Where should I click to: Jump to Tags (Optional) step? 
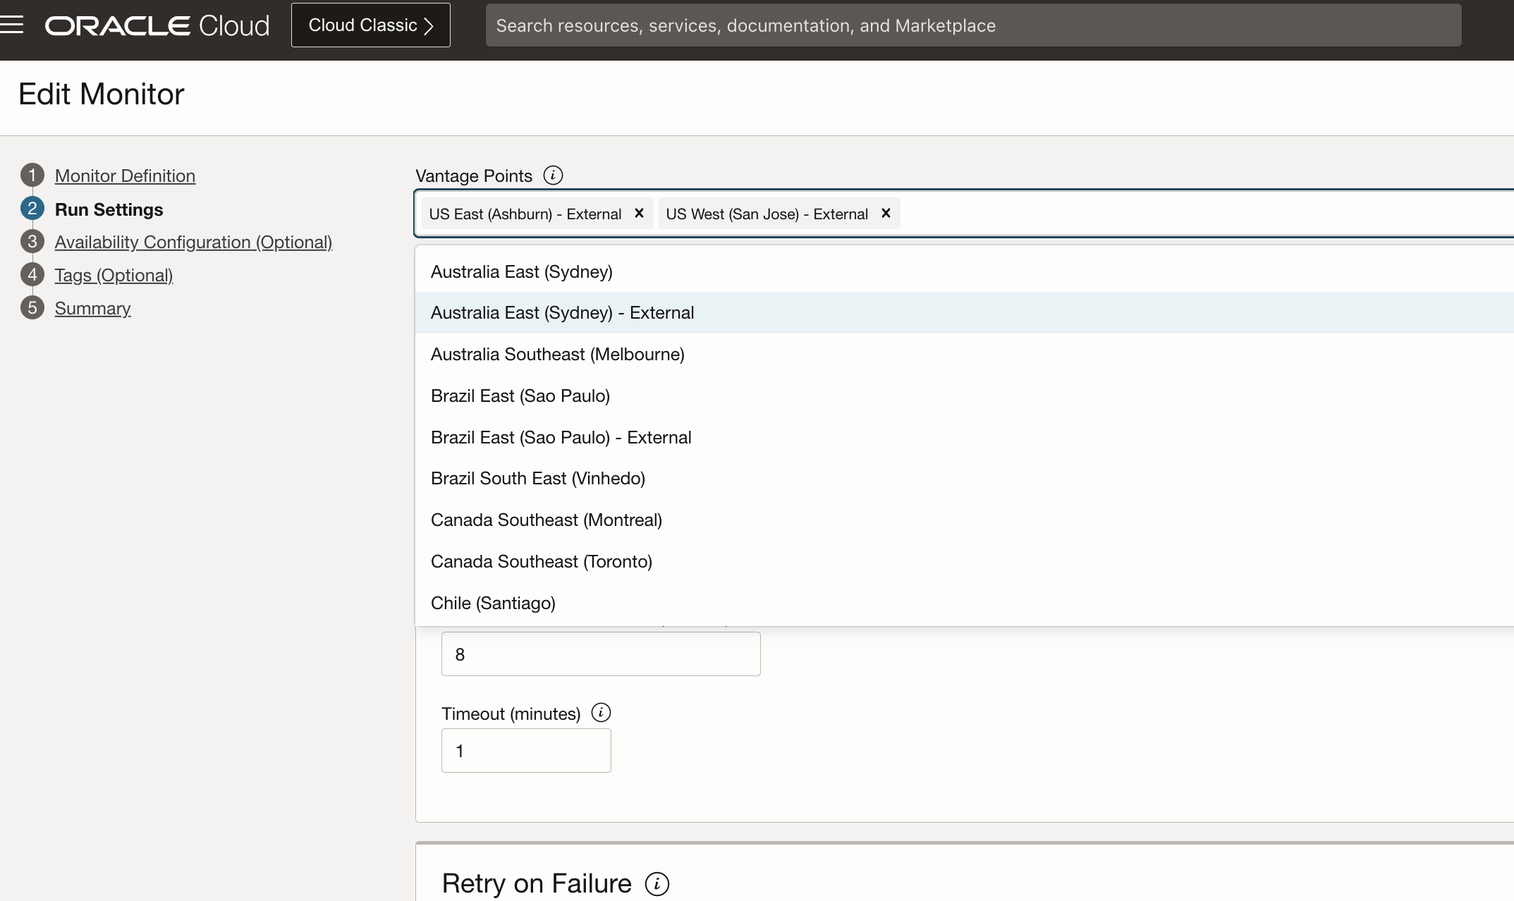pyautogui.click(x=114, y=275)
